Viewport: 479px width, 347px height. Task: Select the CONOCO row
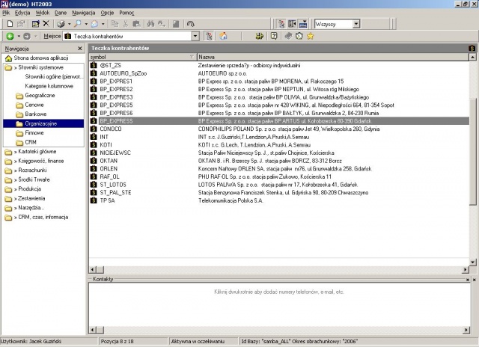tap(279, 129)
